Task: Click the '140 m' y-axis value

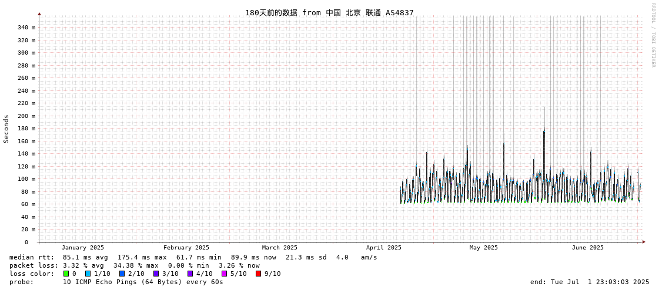Action: click(26, 154)
